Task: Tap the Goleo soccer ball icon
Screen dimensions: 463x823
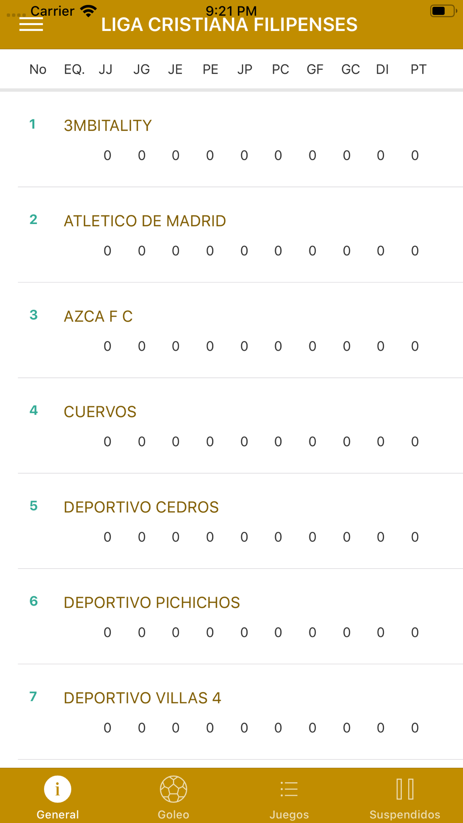Action: coord(173,789)
